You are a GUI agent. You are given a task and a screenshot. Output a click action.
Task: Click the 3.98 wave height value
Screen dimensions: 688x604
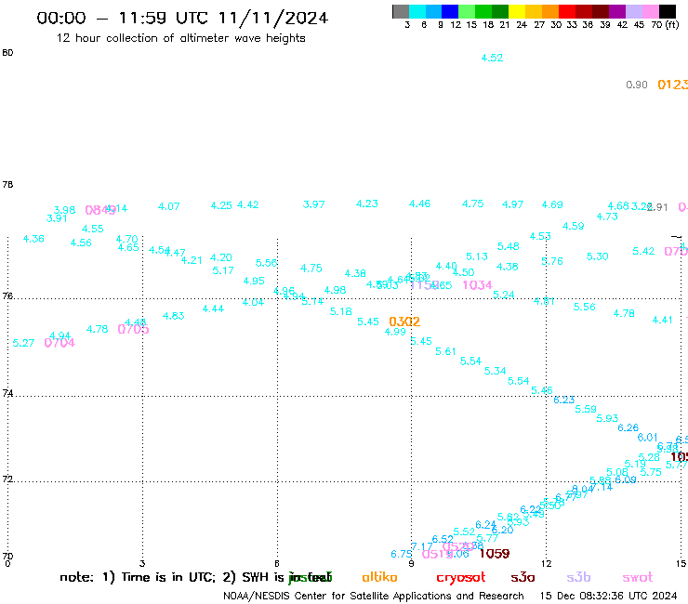(64, 210)
